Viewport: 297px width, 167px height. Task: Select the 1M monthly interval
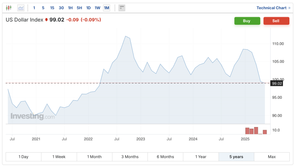[x=107, y=8]
